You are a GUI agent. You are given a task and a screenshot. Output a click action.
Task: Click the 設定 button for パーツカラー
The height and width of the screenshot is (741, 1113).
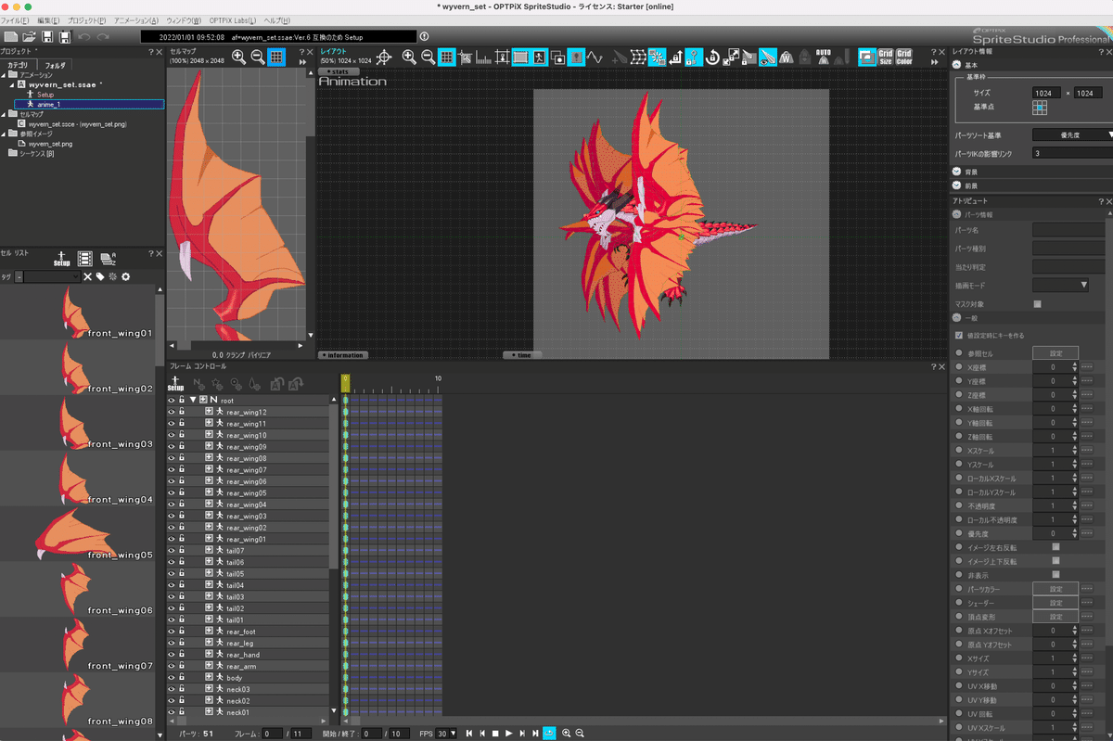(1055, 589)
